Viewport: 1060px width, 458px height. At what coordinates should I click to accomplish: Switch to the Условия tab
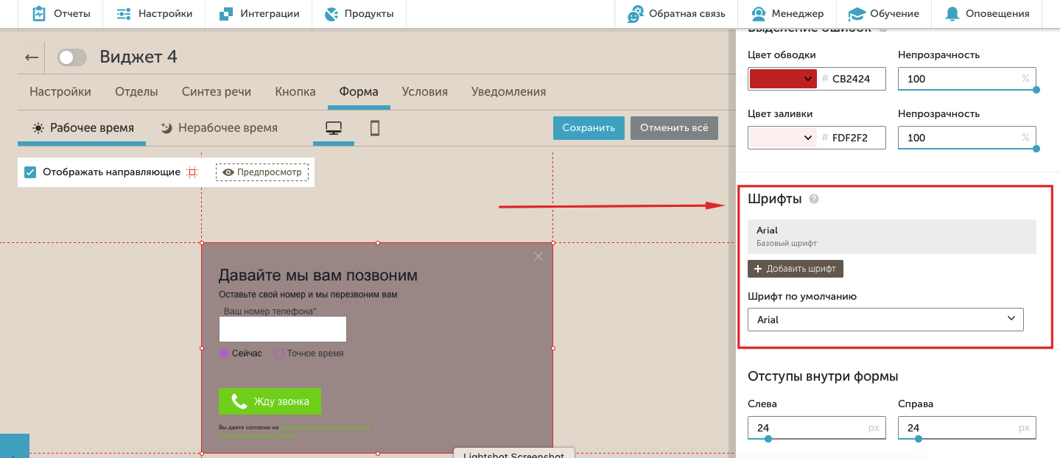coord(424,92)
